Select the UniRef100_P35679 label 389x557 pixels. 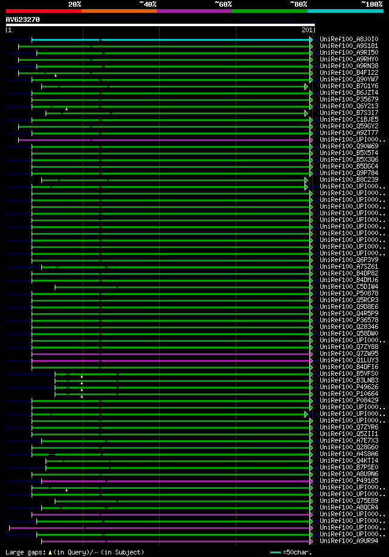coord(349,100)
